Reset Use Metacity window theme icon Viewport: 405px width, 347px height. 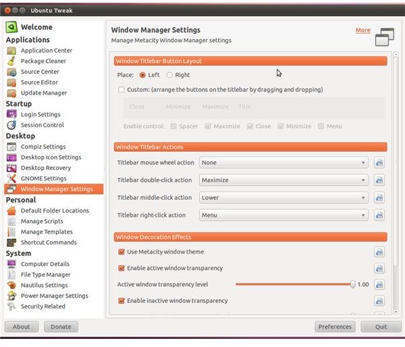tap(379, 252)
